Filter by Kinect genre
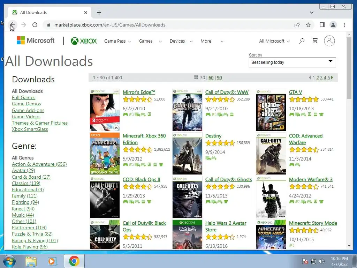This screenshot has height=268, width=357. tap(23, 209)
